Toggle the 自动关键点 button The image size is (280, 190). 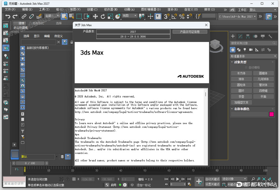pos(212,179)
